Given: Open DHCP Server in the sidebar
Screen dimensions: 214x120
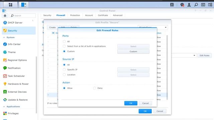Looking at the screenshot, I should [19, 23].
